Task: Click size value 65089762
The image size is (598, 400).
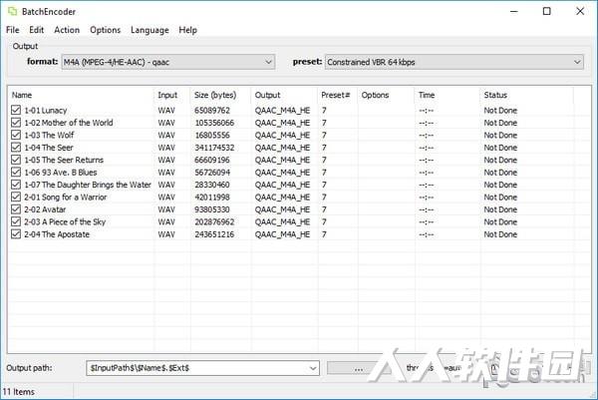Action: 212,111
